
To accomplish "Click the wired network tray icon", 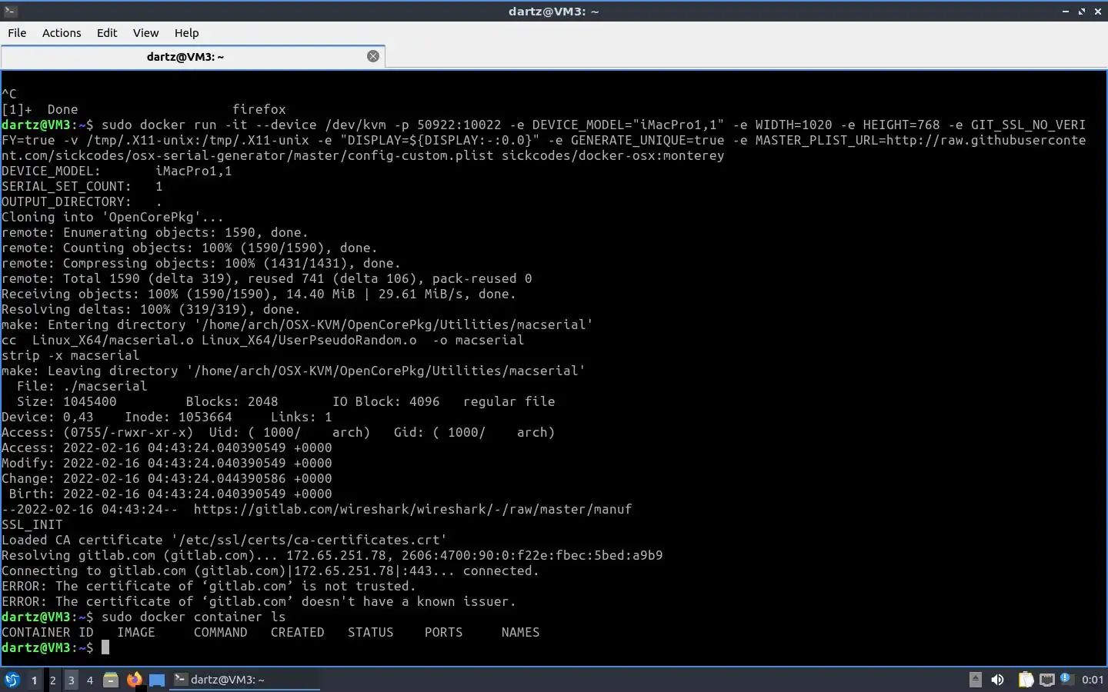I will coord(1047,680).
